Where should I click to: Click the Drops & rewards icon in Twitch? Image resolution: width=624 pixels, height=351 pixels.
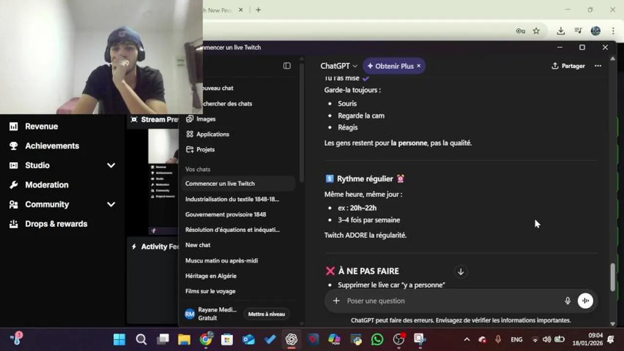point(14,224)
